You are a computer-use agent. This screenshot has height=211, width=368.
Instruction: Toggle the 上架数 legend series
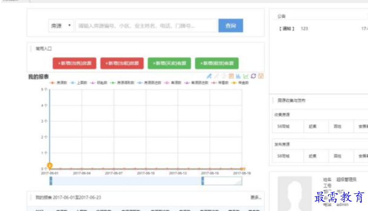[79, 83]
